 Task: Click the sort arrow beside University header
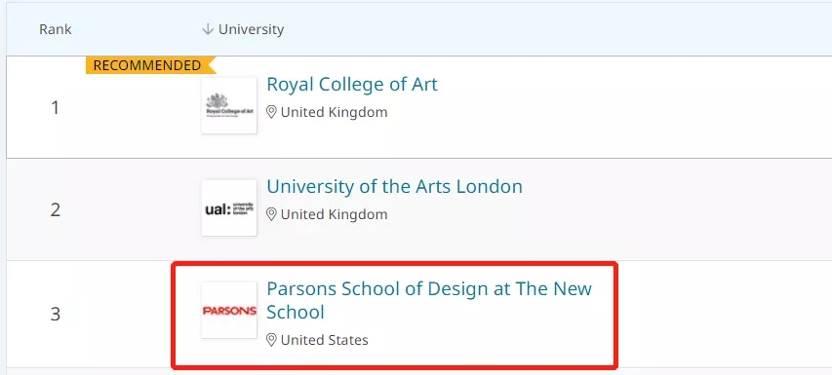click(x=208, y=29)
